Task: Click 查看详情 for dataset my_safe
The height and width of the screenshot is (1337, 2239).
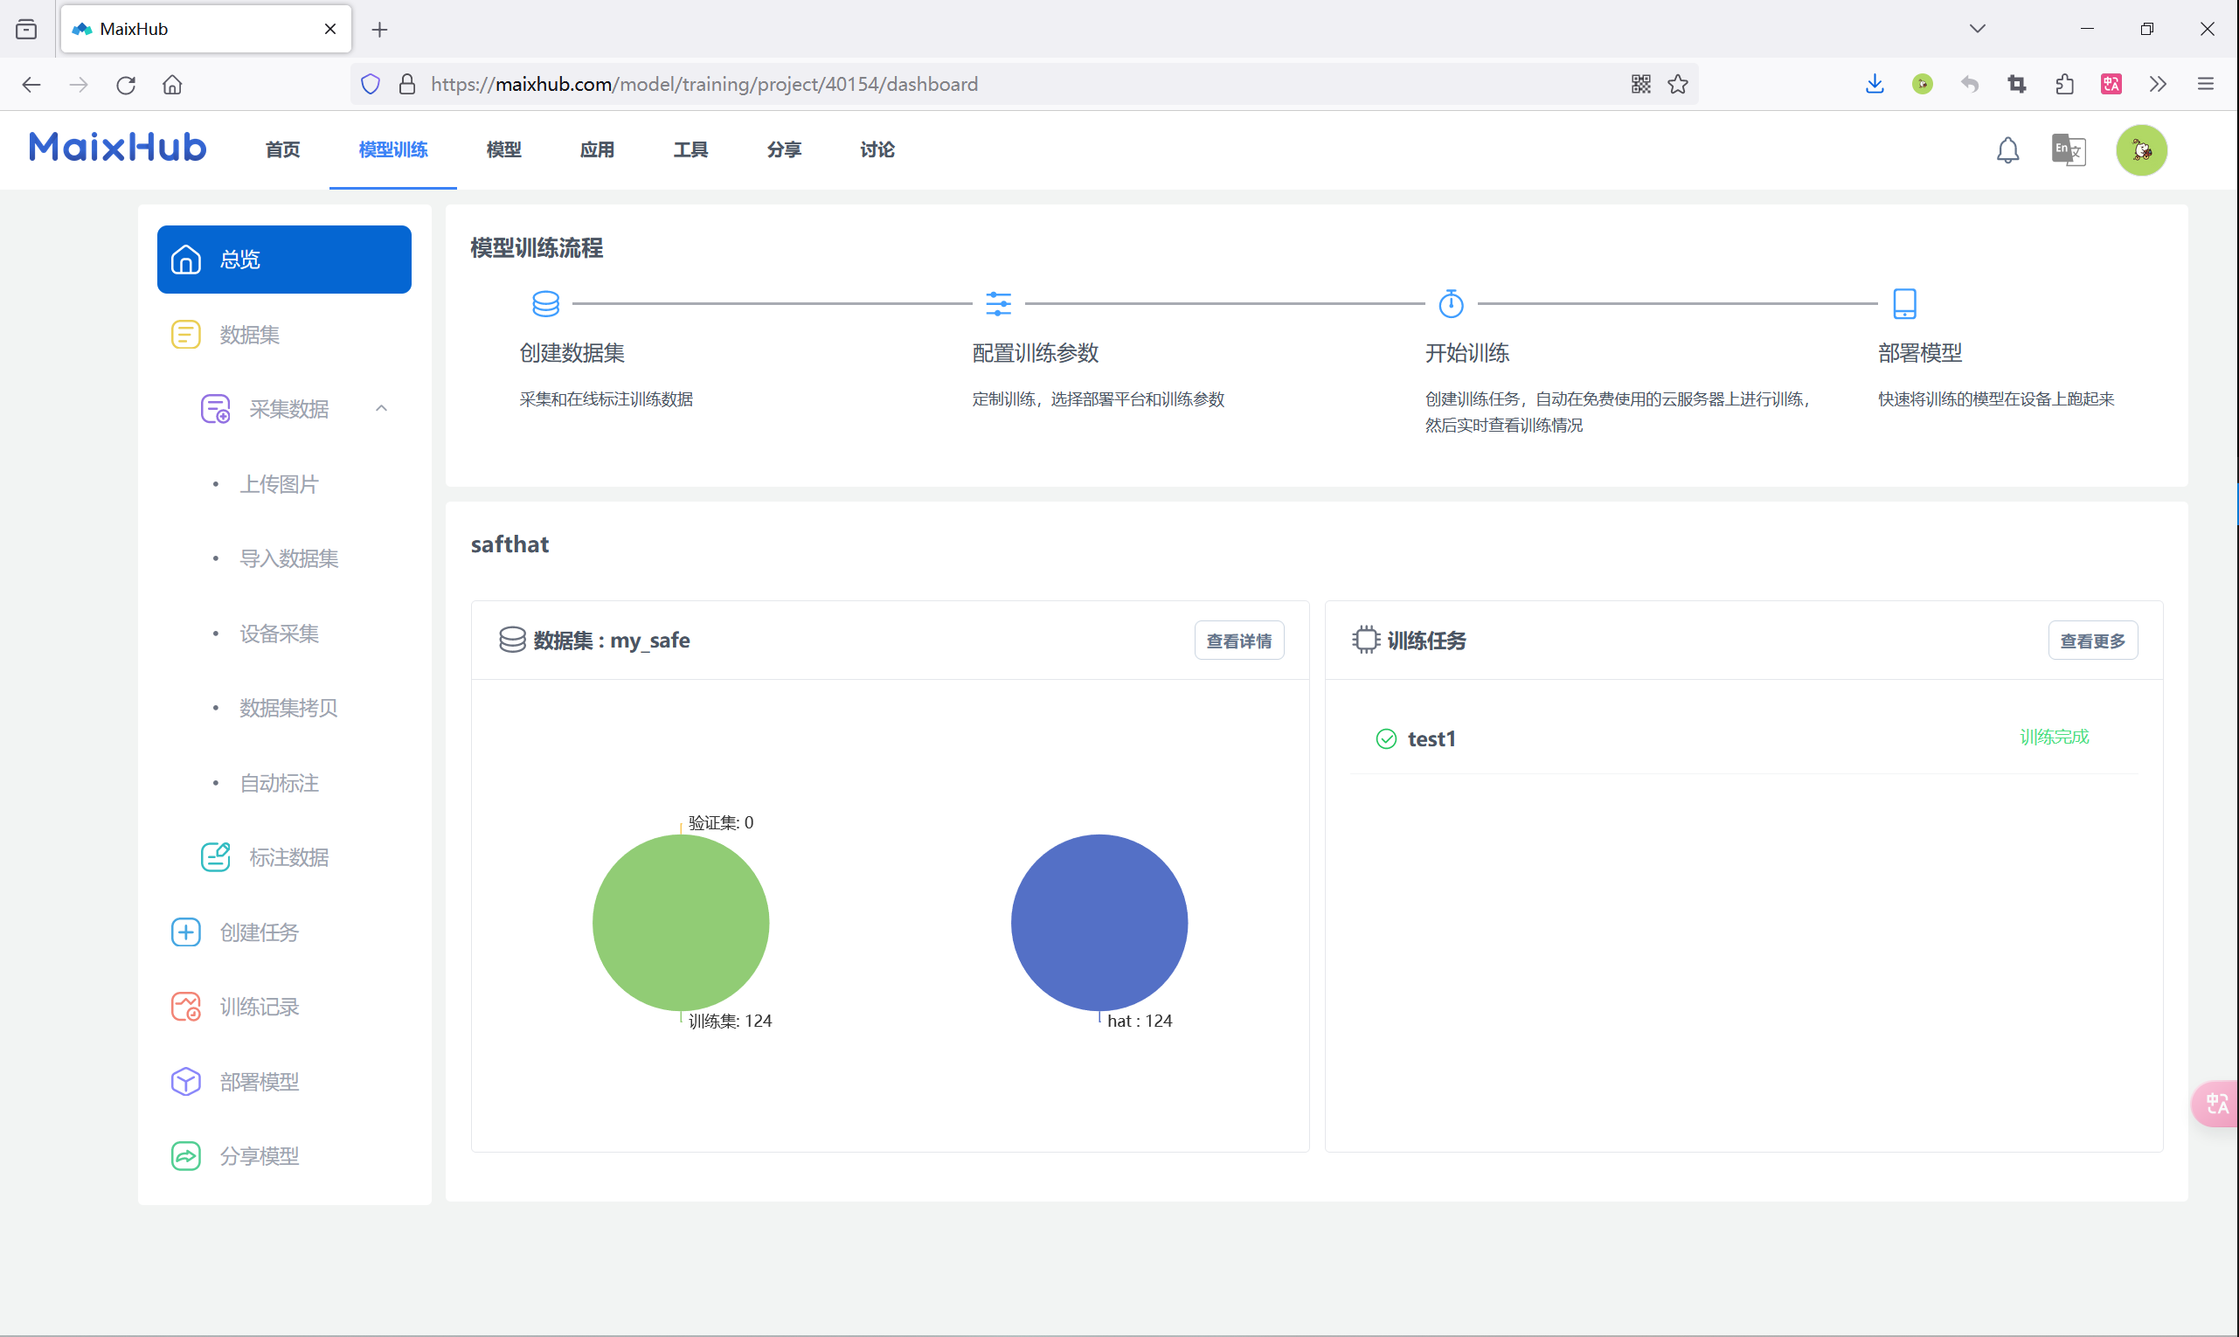Action: (x=1238, y=641)
